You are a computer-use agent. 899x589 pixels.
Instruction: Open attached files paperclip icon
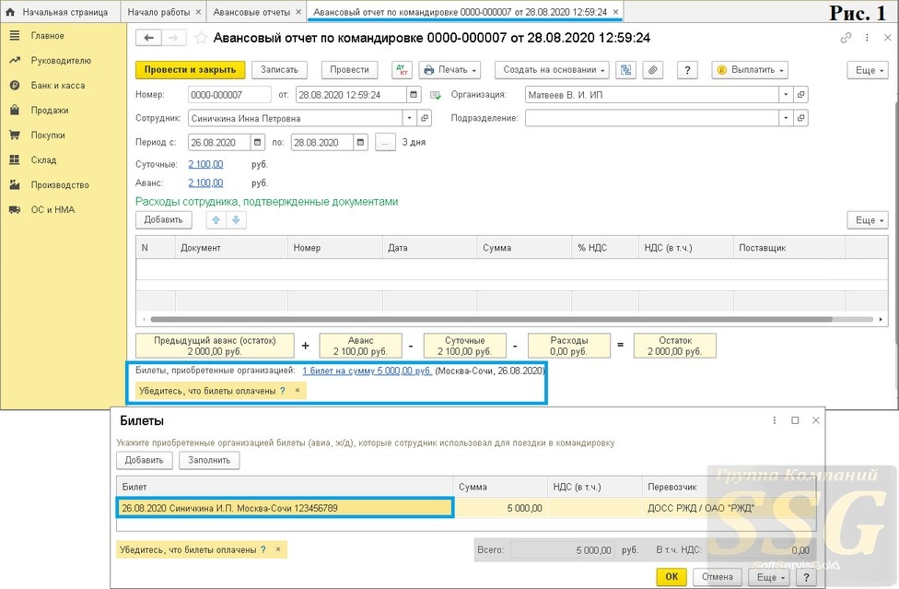click(652, 70)
